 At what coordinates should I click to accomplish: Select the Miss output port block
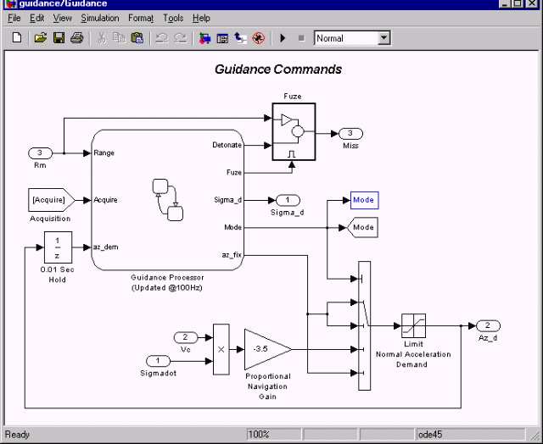pos(350,134)
